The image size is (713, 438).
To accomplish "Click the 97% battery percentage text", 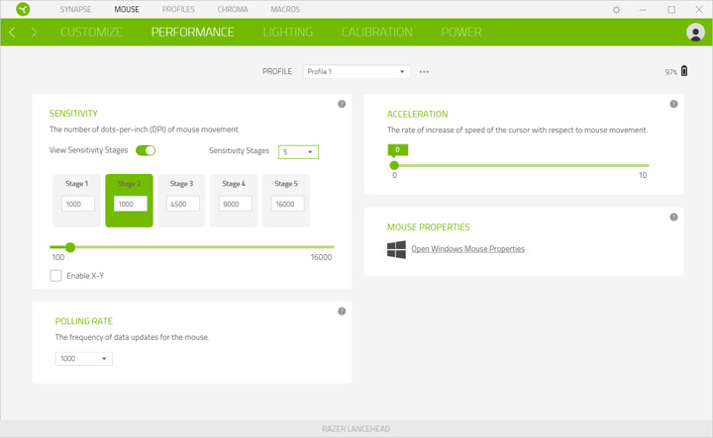I will pyautogui.click(x=671, y=72).
